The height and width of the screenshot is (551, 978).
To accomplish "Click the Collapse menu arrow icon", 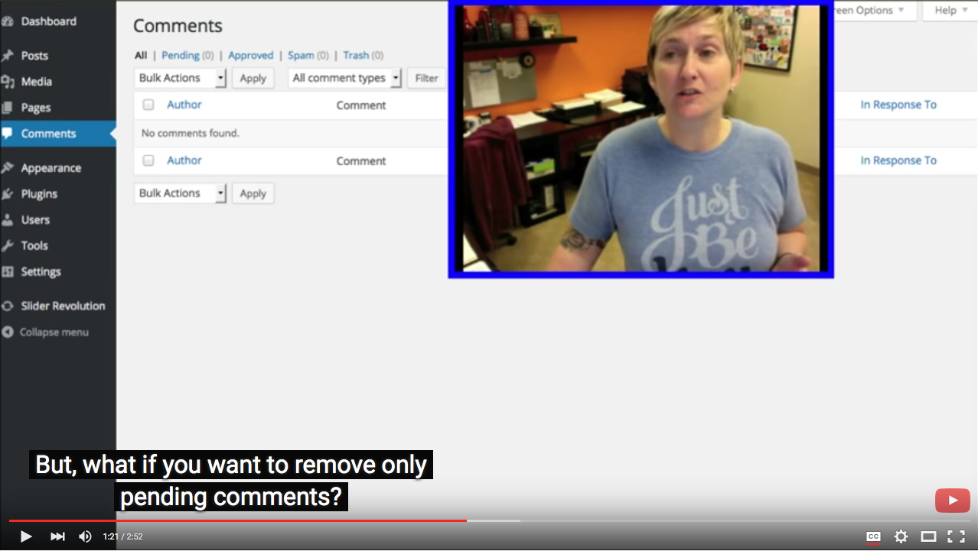I will click(x=8, y=332).
